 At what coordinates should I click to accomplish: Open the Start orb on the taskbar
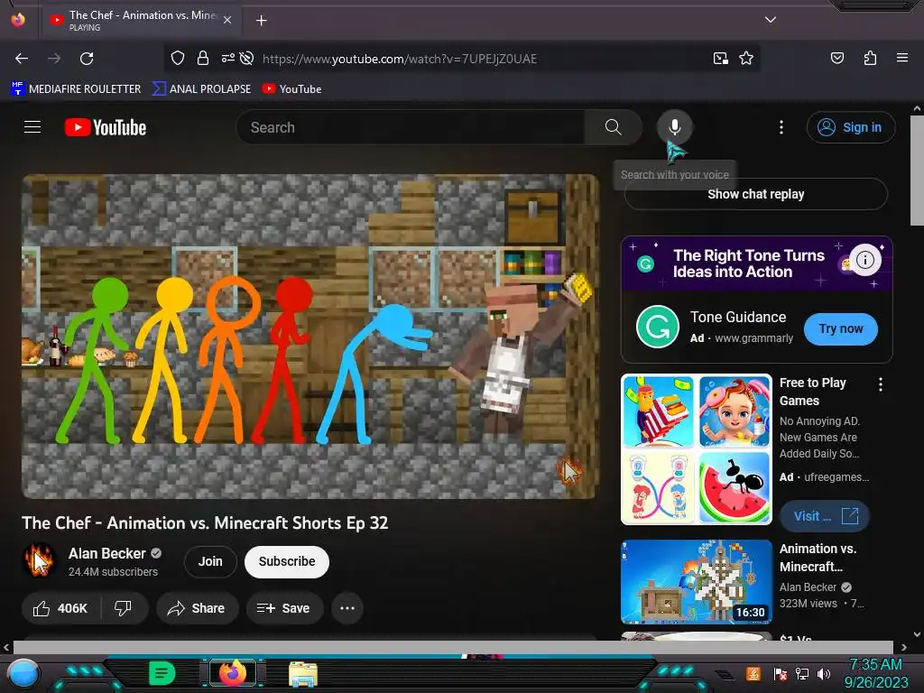coord(23,673)
